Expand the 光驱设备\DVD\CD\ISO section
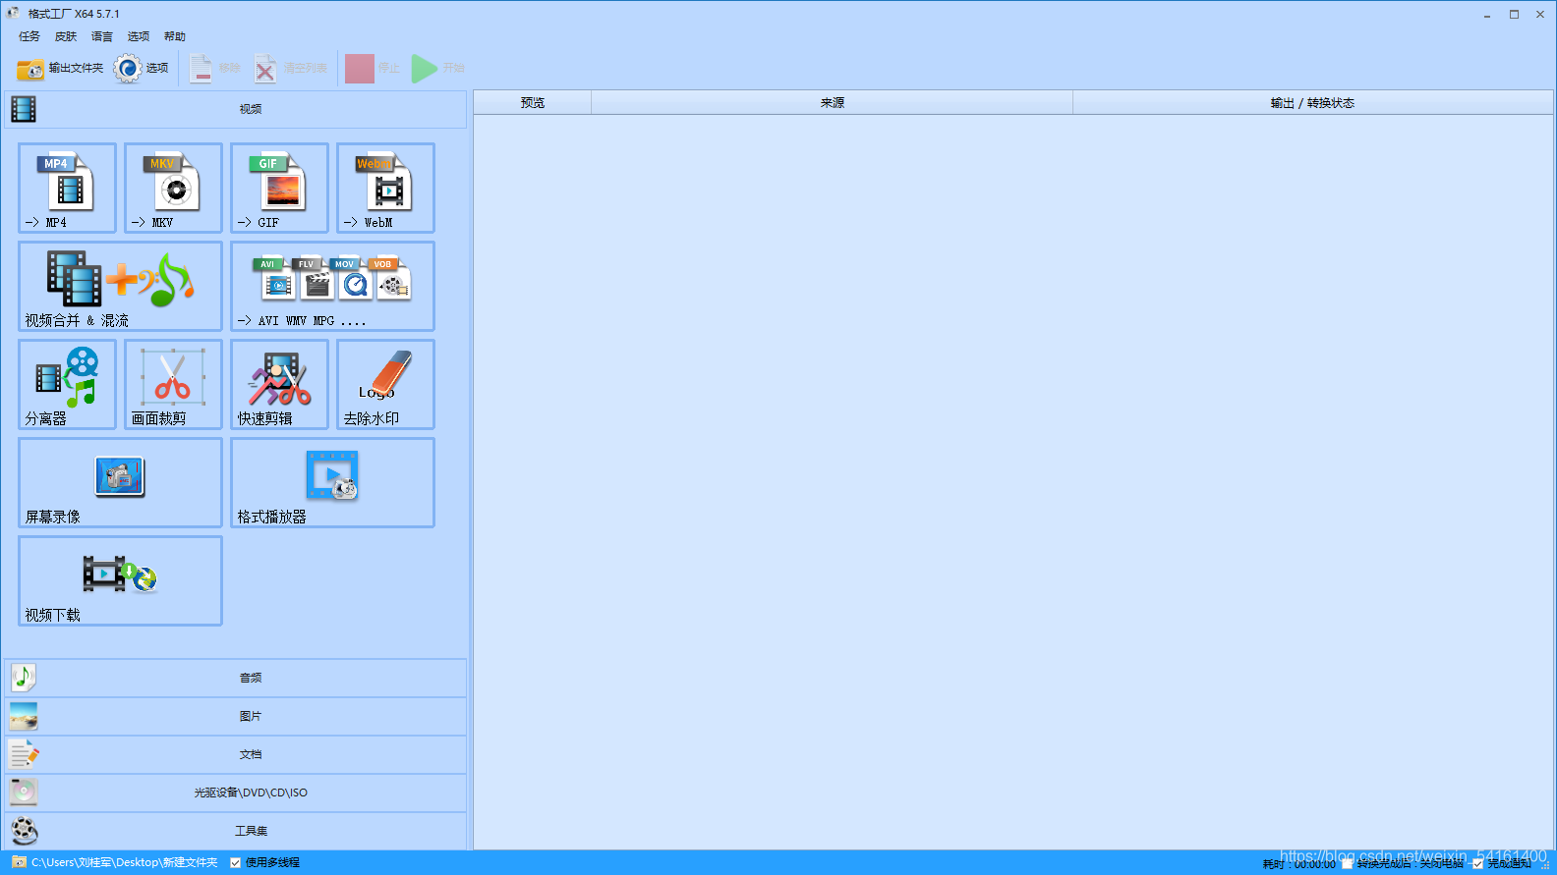Image resolution: width=1557 pixels, height=875 pixels. pos(236,793)
